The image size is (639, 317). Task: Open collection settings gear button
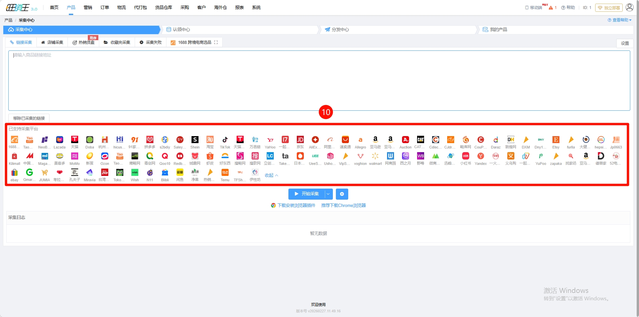[x=342, y=194]
